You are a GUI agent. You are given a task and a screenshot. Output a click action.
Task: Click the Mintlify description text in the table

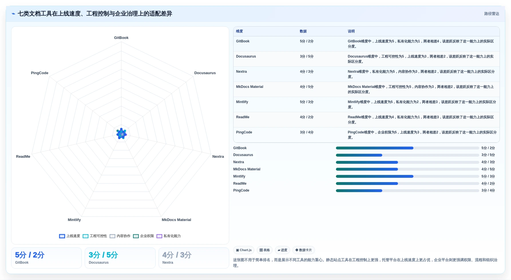click(x=422, y=104)
